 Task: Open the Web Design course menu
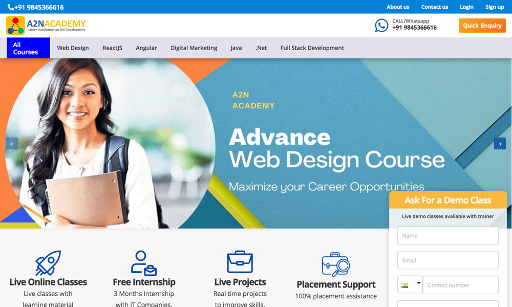73,48
